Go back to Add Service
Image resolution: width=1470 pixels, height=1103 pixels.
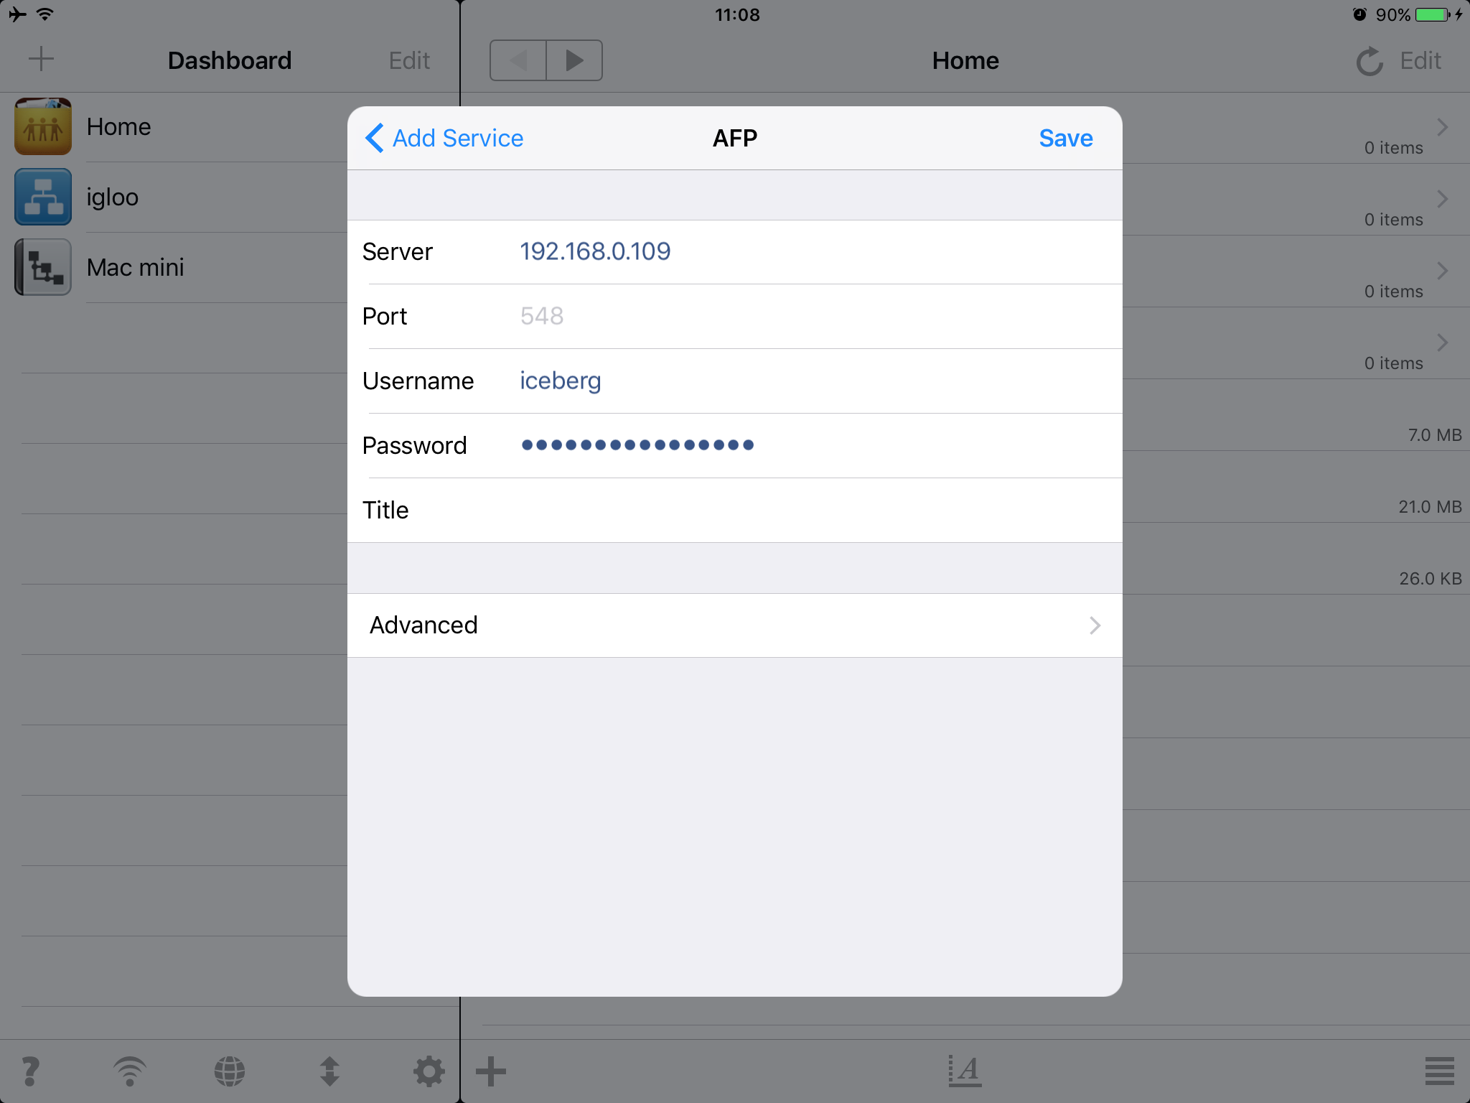[x=444, y=138]
